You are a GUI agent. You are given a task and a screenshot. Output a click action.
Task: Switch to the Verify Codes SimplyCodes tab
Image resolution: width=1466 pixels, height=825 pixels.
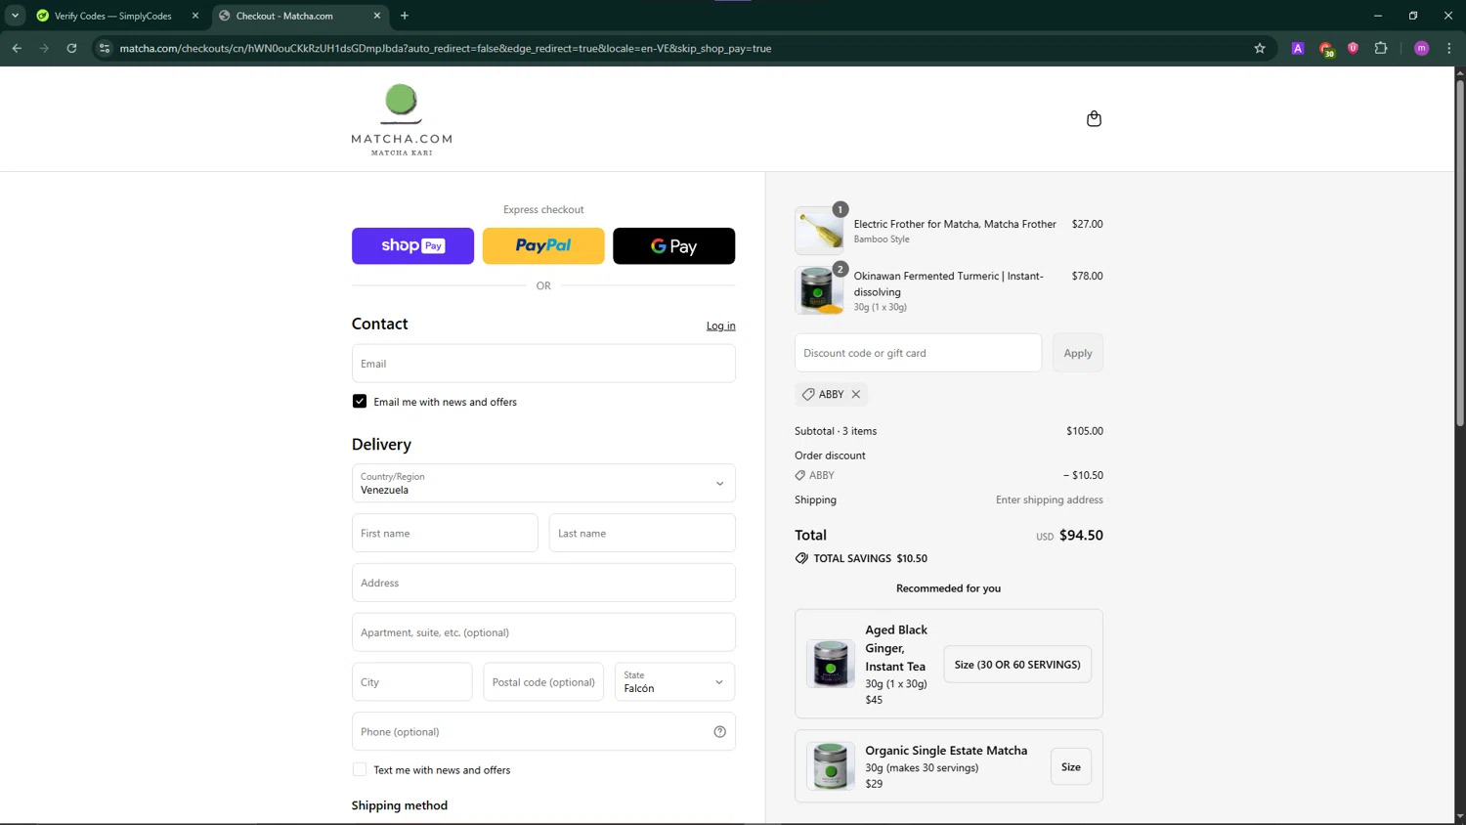[x=112, y=16]
